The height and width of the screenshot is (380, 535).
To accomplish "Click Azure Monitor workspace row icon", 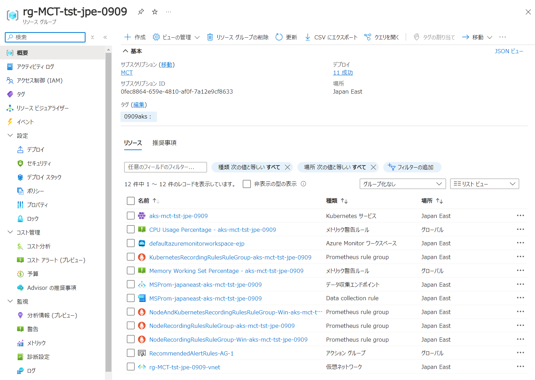I will pos(142,243).
